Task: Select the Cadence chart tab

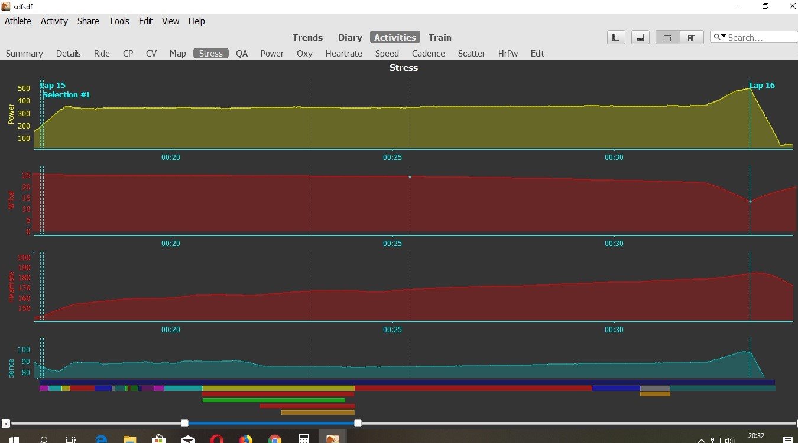Action: pyautogui.click(x=428, y=53)
